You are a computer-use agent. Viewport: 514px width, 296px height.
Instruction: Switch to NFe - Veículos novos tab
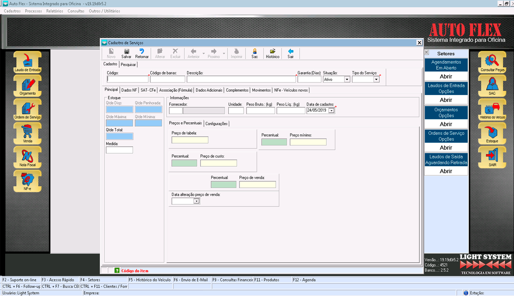[x=291, y=90]
